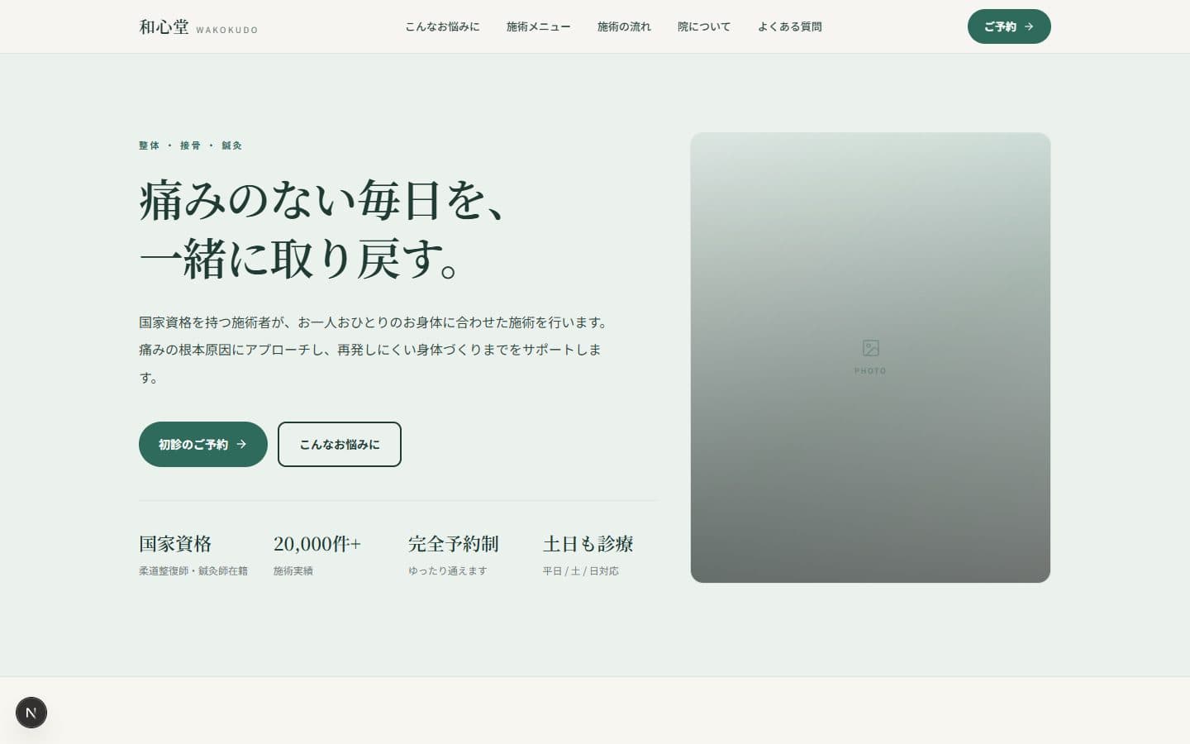Click the 和心堂 WAKOKUDO site logo
The width and height of the screenshot is (1190, 744).
198,27
